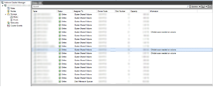This screenshot has height=96, width=213.
Task: Click inside the Search field
Action: click(109, 6)
